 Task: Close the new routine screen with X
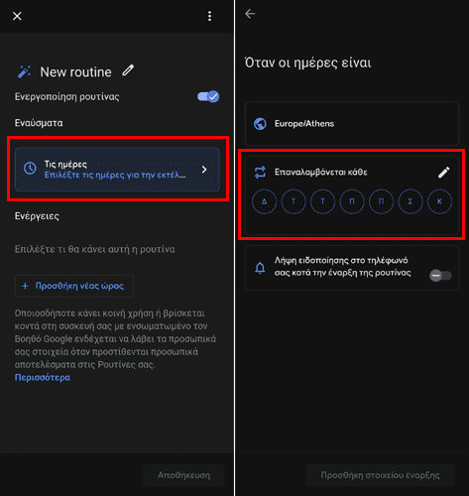(17, 16)
